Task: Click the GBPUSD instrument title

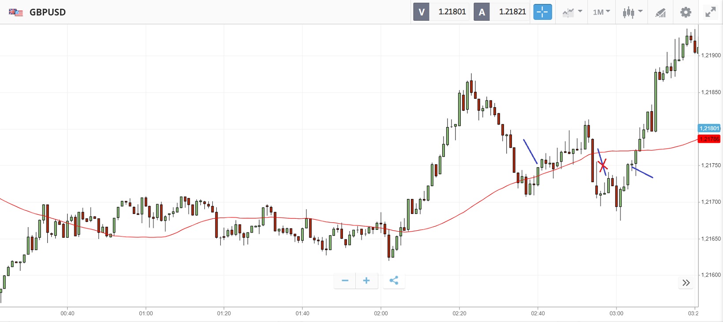Action: coord(48,12)
